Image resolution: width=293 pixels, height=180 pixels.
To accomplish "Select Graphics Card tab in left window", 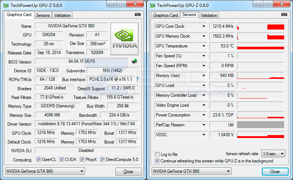I will [x=19, y=15].
